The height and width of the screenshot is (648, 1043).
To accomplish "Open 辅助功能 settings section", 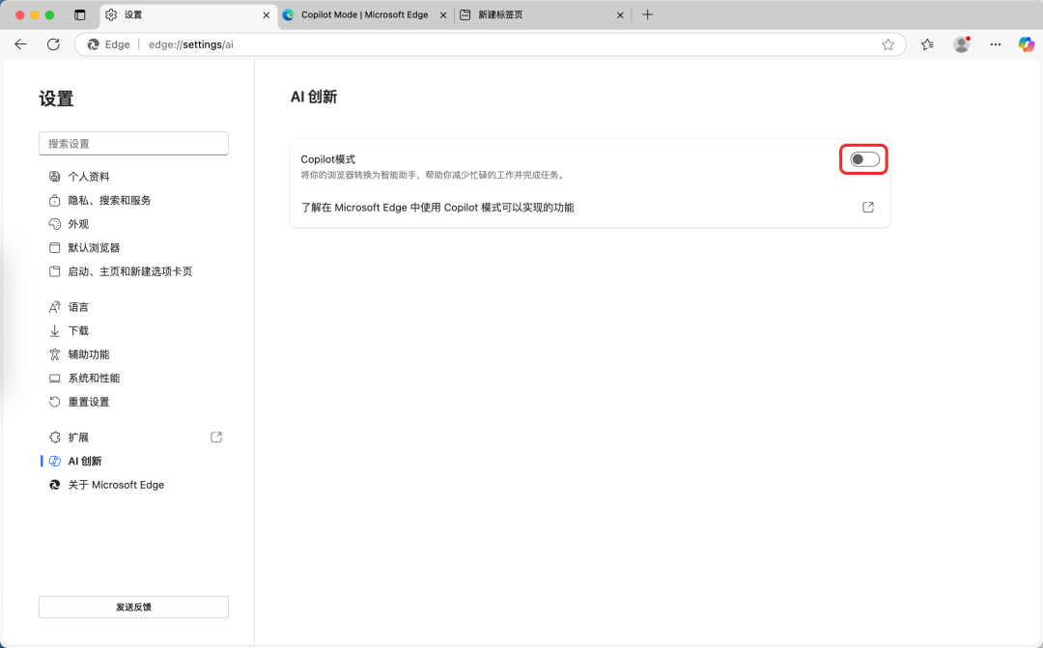I will (x=133, y=354).
